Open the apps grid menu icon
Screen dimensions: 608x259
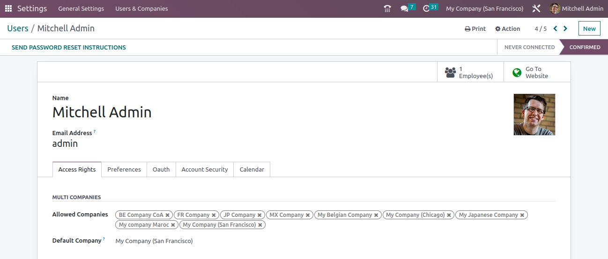click(8, 8)
